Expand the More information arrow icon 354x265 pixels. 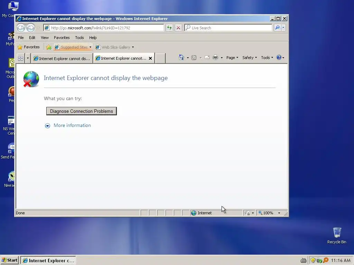point(47,126)
